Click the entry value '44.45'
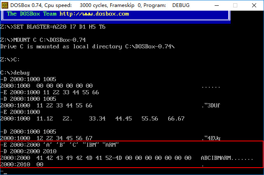This screenshot has width=264, height=175. (124, 118)
